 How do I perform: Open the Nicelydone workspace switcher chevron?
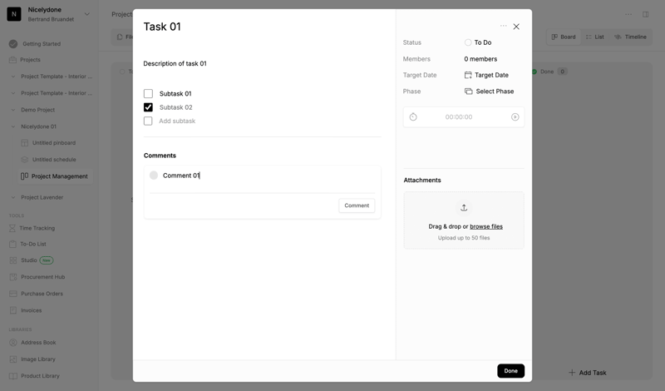click(87, 14)
